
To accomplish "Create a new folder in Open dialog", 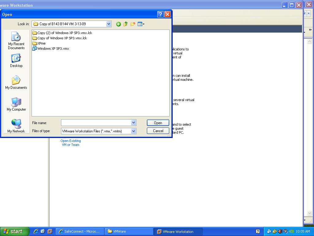I will point(132,24).
